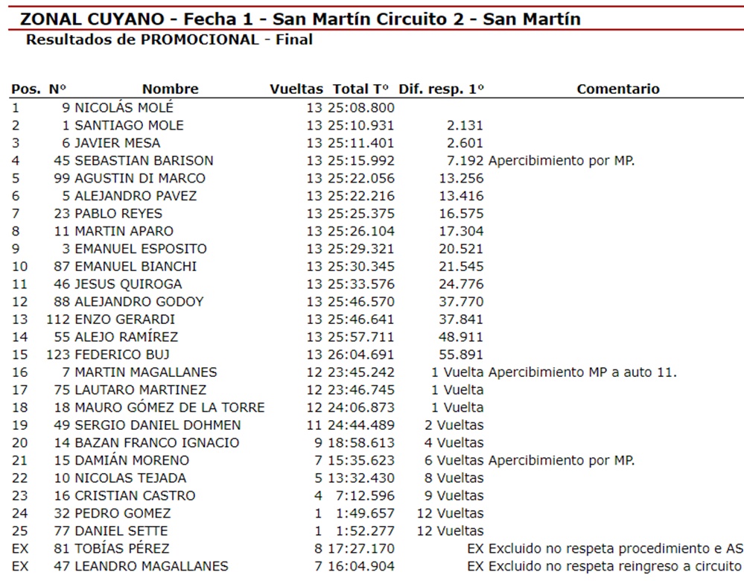Viewport: 744px width, 581px height.
Task: Click the Apercibimiento MP a auto 11 comment
Action: (582, 372)
